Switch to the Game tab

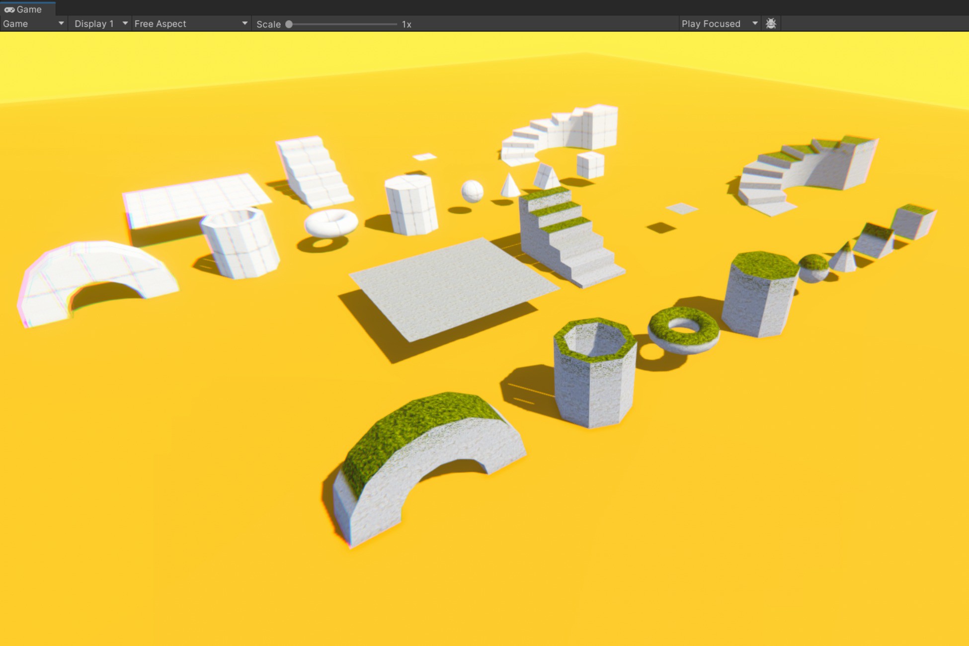pos(27,9)
